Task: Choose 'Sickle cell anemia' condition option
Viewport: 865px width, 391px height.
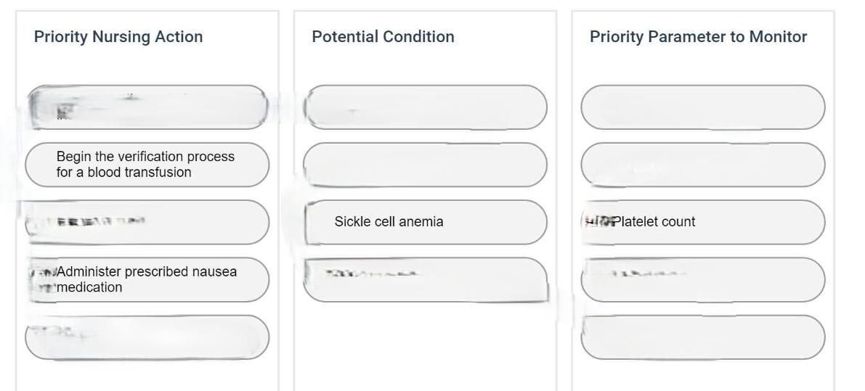Action: [425, 222]
